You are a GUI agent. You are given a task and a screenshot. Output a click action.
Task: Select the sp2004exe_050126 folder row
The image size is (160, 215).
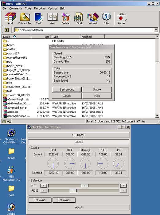pos(17,87)
